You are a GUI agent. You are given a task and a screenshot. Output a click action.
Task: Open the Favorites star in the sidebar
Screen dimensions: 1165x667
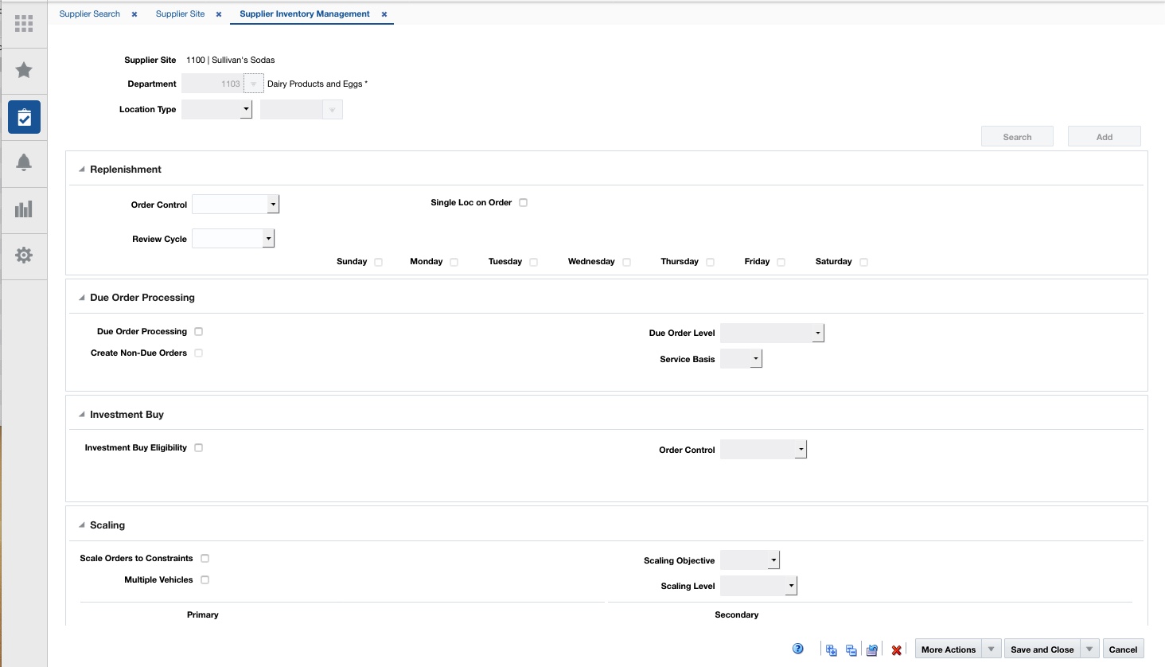pos(24,70)
